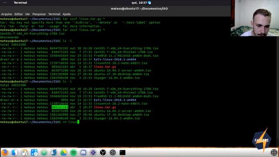Open the Pesquisar menu

[39, 14]
